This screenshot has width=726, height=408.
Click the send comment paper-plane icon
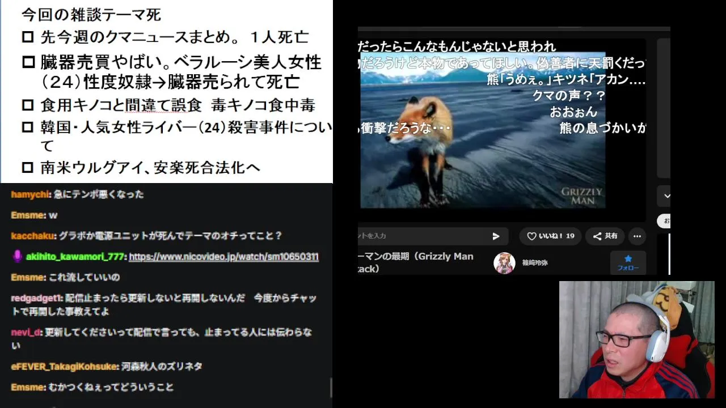pos(496,236)
